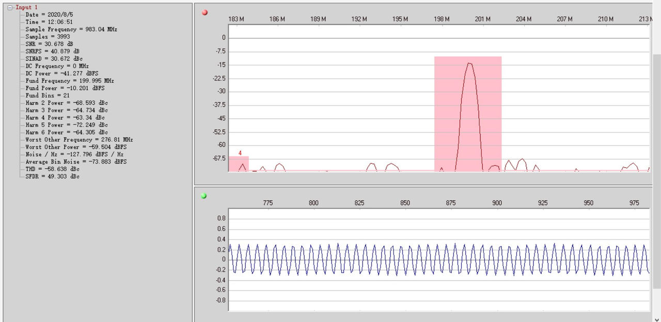Click the red status indicator on the FFT plot
The width and height of the screenshot is (661, 322).
[204, 12]
